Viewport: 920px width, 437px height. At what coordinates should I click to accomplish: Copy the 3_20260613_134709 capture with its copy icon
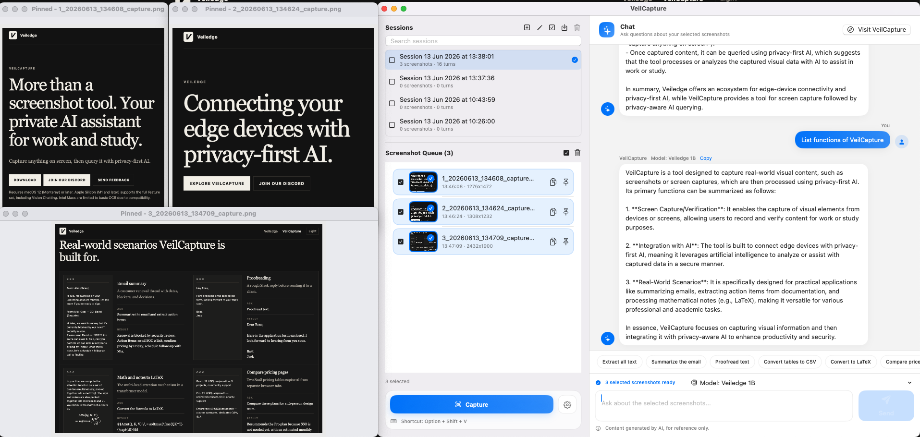[553, 242]
